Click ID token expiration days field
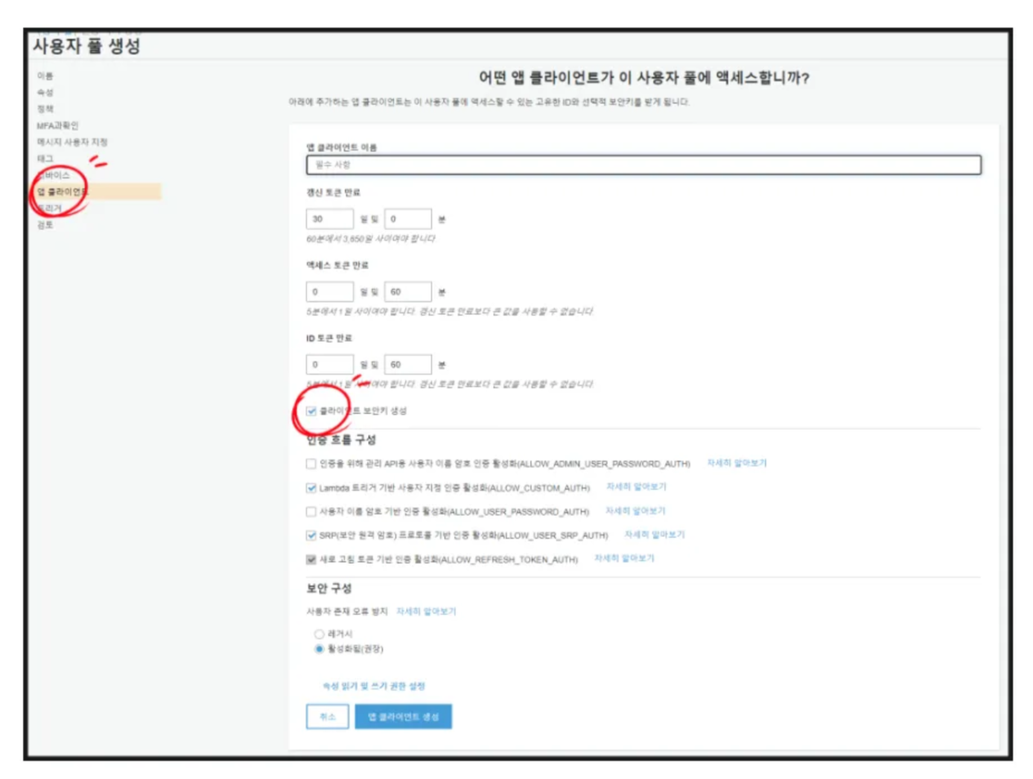 pyautogui.click(x=330, y=365)
